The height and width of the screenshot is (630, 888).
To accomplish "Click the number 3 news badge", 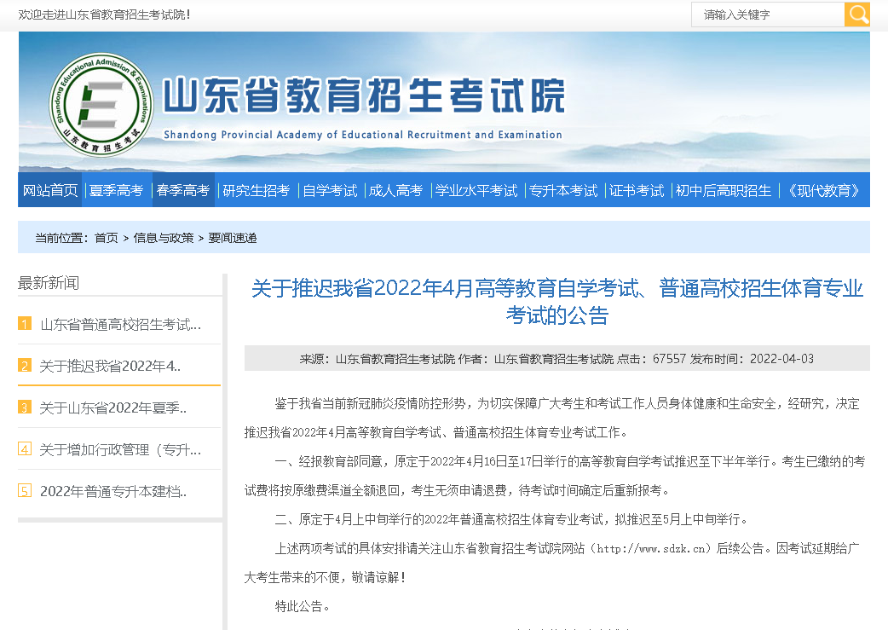I will pos(25,407).
